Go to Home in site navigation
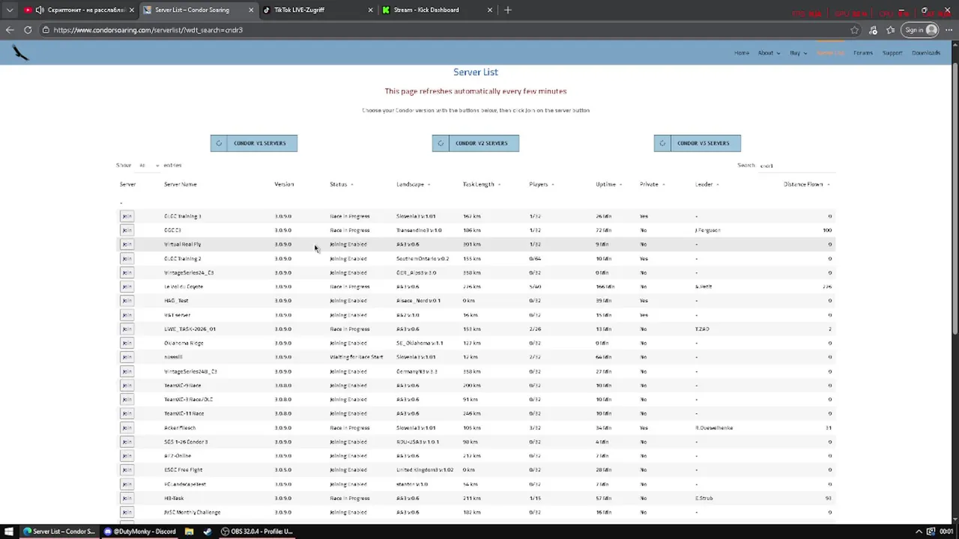This screenshot has width=959, height=539. click(742, 53)
